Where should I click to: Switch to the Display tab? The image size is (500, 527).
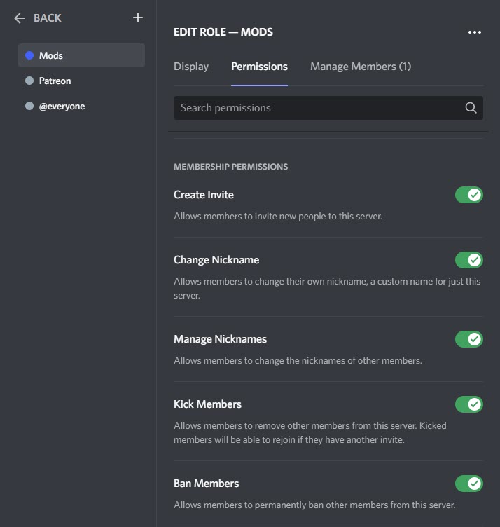tap(191, 67)
